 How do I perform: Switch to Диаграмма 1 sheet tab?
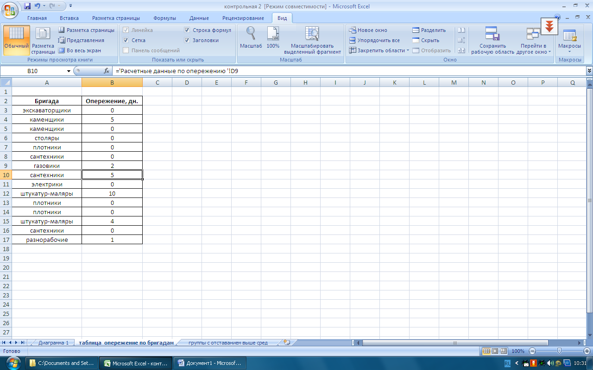pos(53,343)
